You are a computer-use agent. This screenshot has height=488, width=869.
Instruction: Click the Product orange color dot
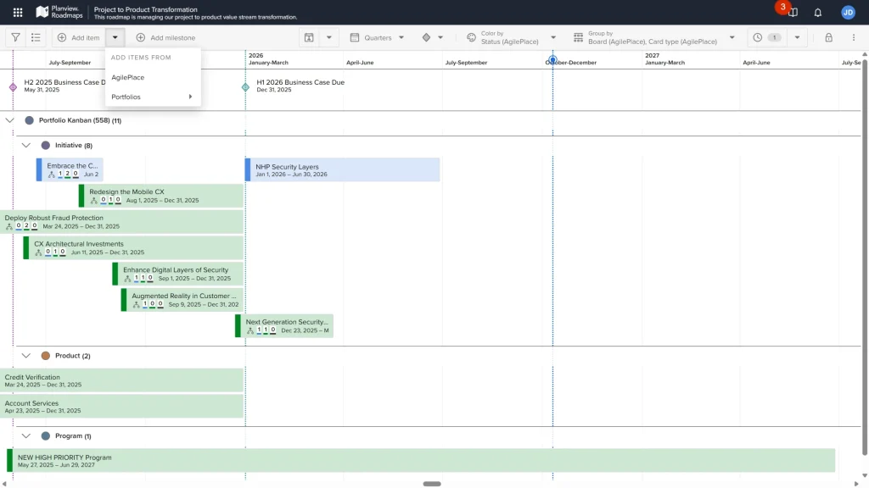pyautogui.click(x=46, y=356)
